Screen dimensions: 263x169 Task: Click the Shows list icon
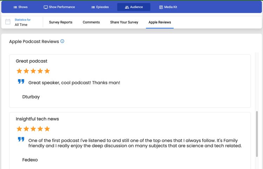(x=15, y=7)
